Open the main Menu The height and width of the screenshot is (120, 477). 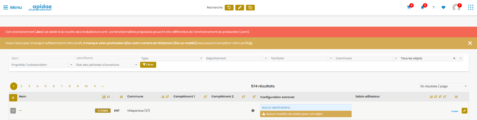12,8
